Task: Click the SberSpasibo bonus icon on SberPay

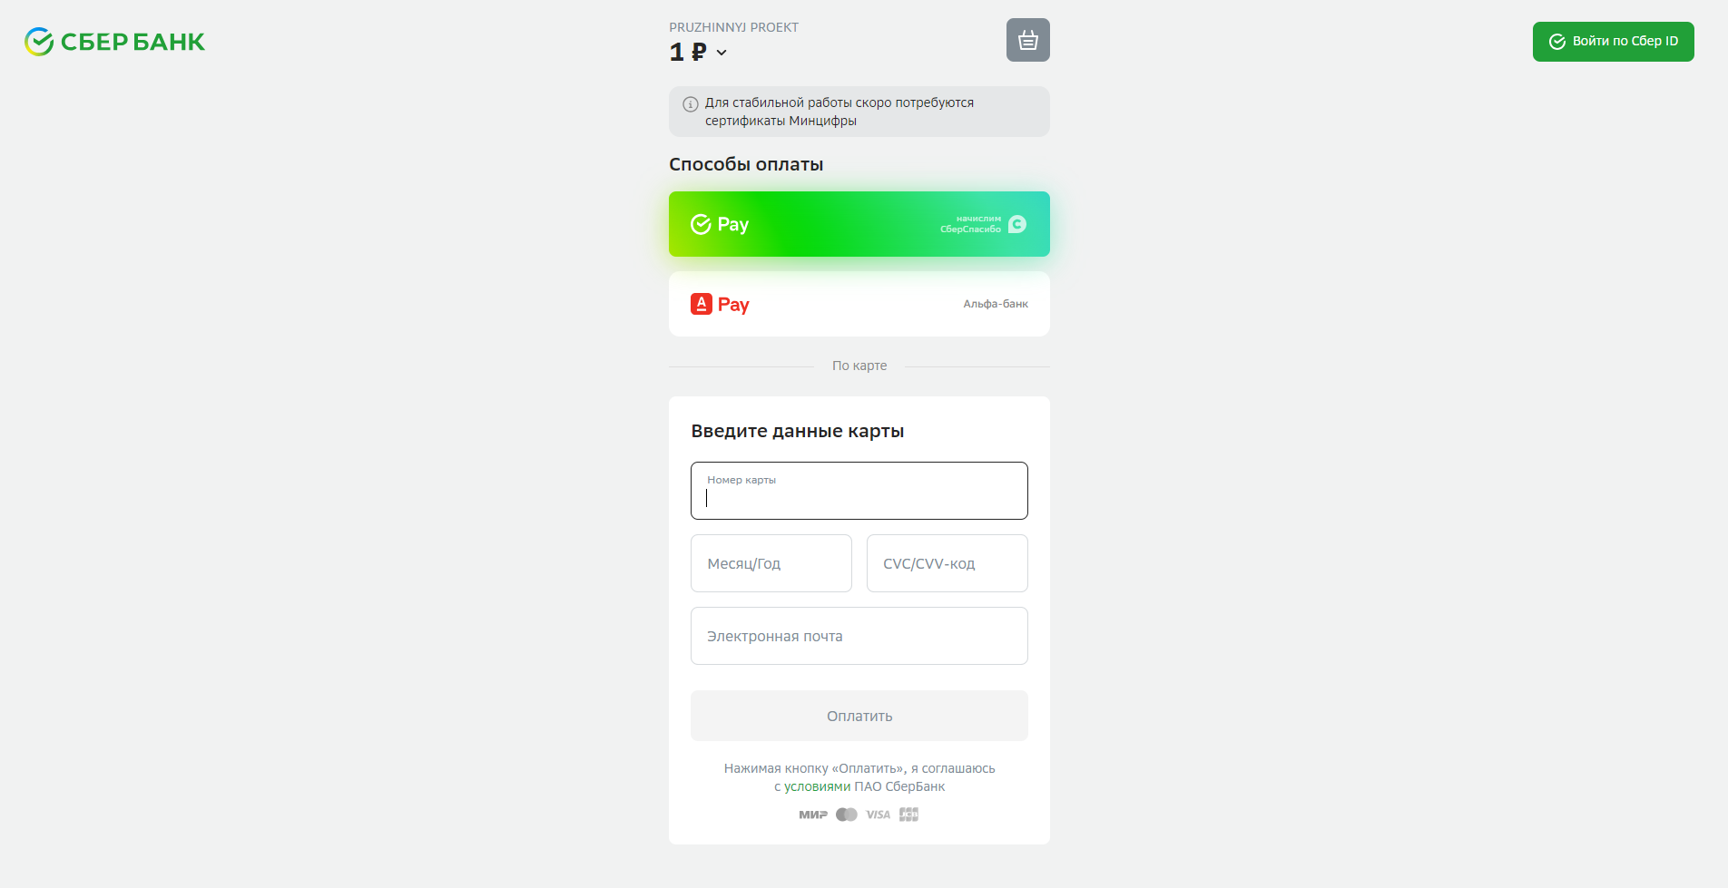Action: pyautogui.click(x=1017, y=224)
